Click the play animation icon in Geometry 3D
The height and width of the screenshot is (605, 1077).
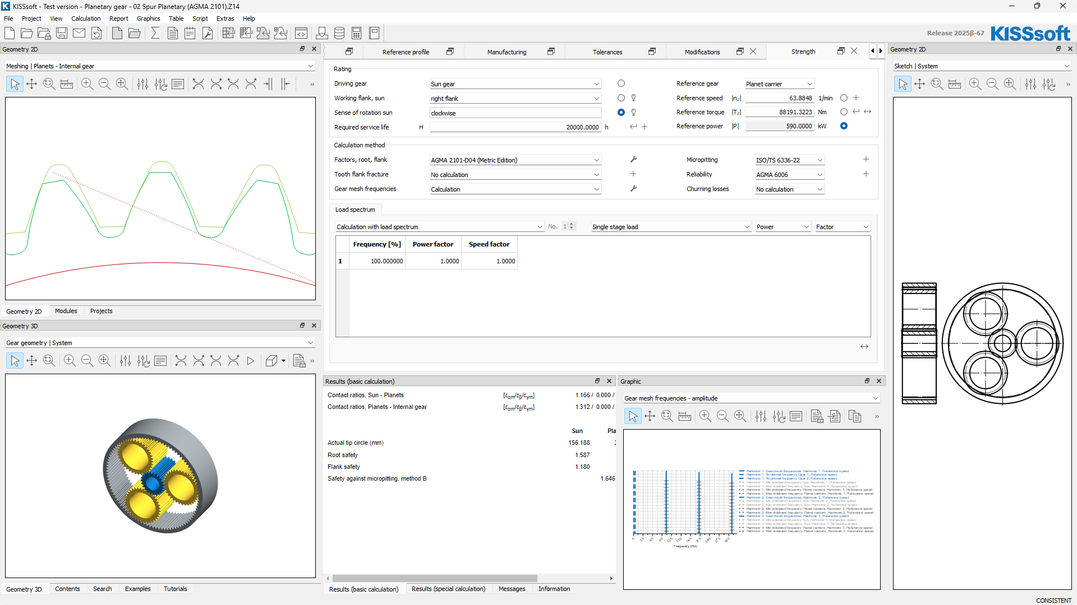[251, 361]
